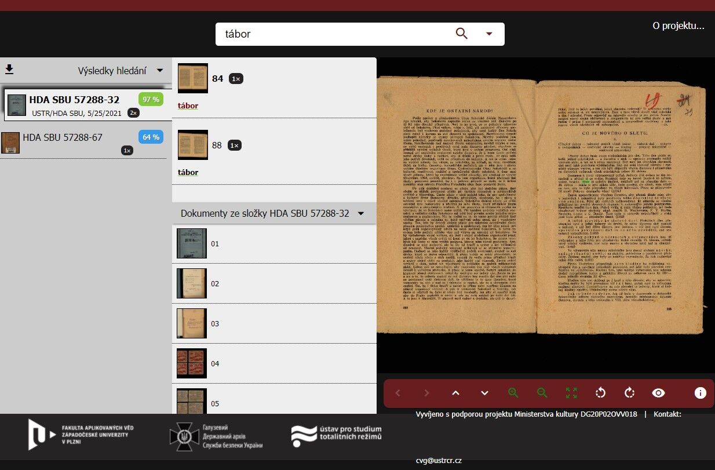The height and width of the screenshot is (470, 715).
Task: Rotate the page counterclockwise
Action: point(600,393)
